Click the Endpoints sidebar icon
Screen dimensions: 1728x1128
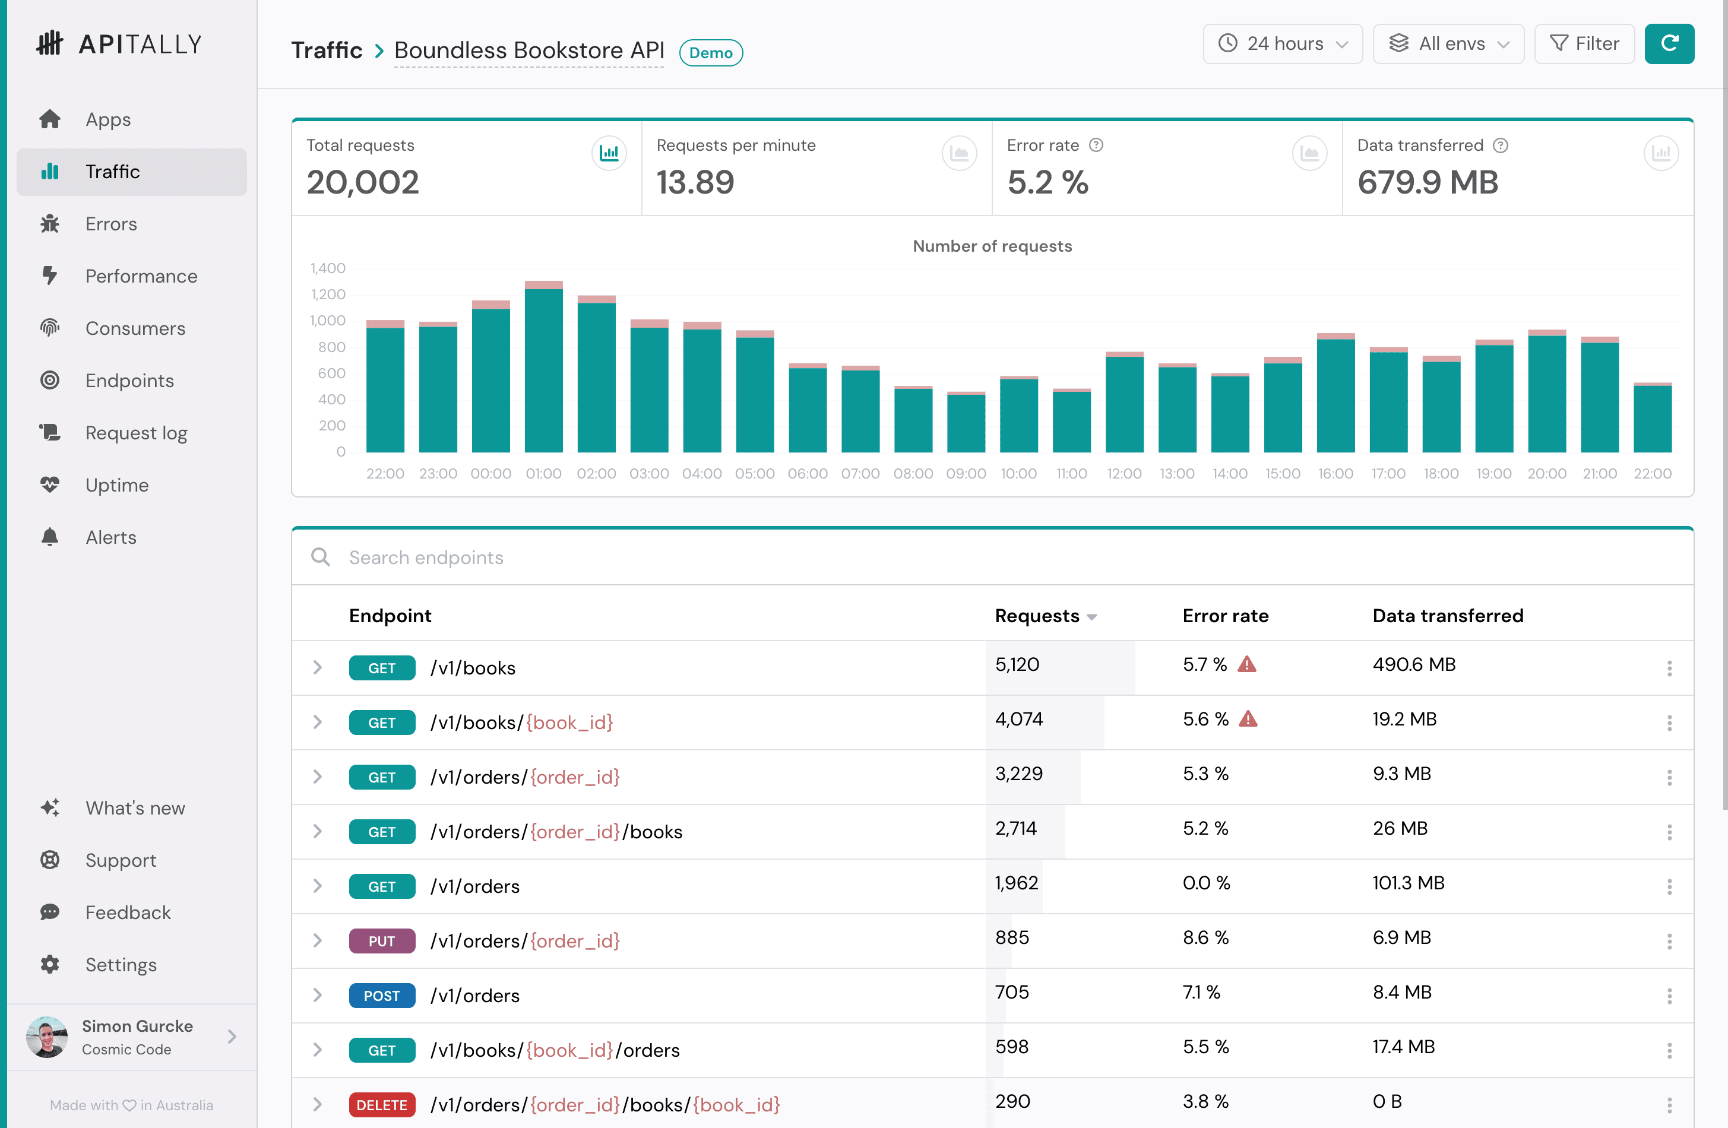(x=49, y=379)
